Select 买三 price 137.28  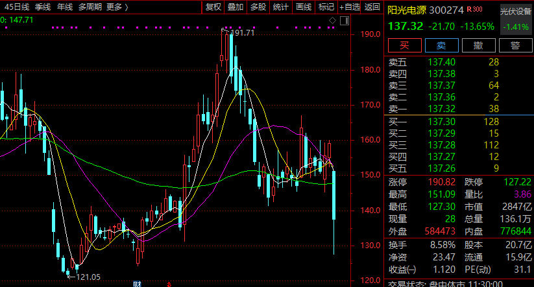click(x=441, y=145)
